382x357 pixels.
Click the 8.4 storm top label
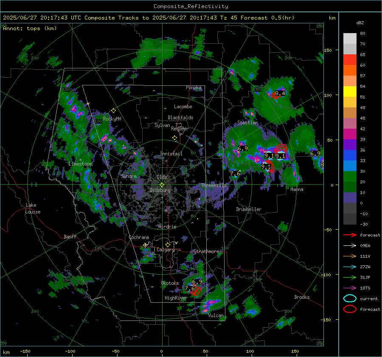point(280,93)
